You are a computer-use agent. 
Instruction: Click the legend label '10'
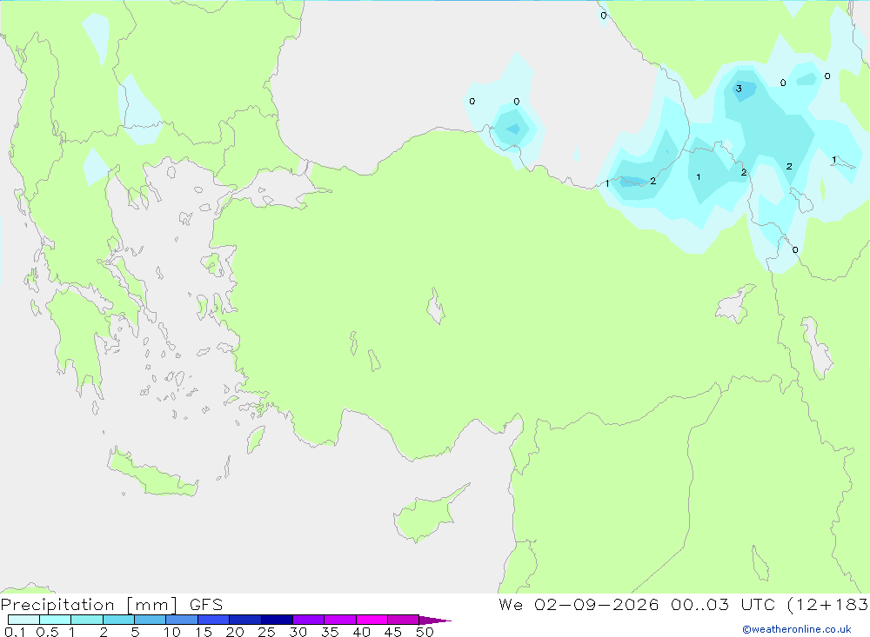click(x=172, y=632)
